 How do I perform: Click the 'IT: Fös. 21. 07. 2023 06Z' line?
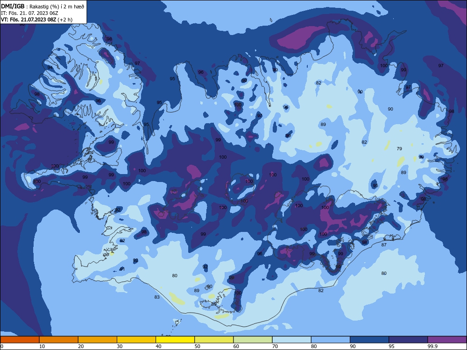point(29,13)
